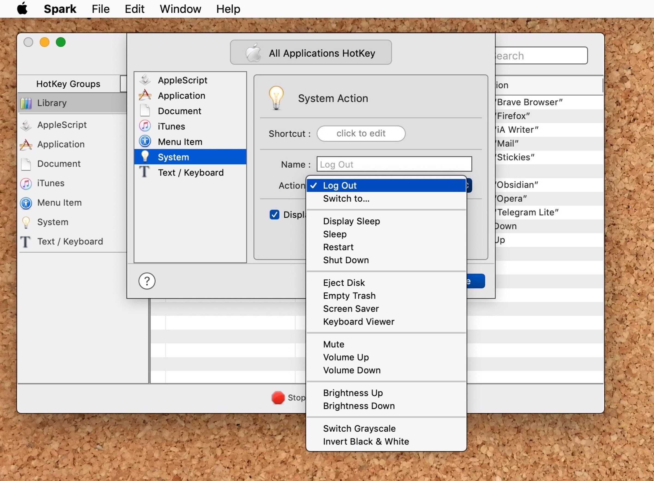
Task: Select the iTunes music note icon in dialog
Action: 145,126
